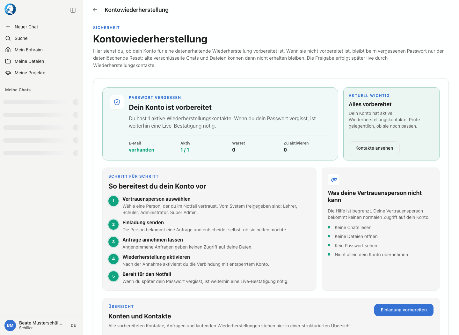The width and height of the screenshot is (459, 335).
Task: Open Neuer Chat
Action: (x=41, y=27)
